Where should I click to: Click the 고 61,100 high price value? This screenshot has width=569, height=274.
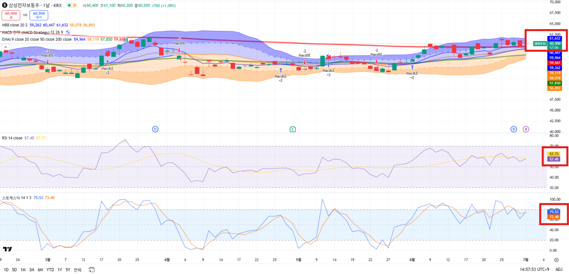point(108,5)
